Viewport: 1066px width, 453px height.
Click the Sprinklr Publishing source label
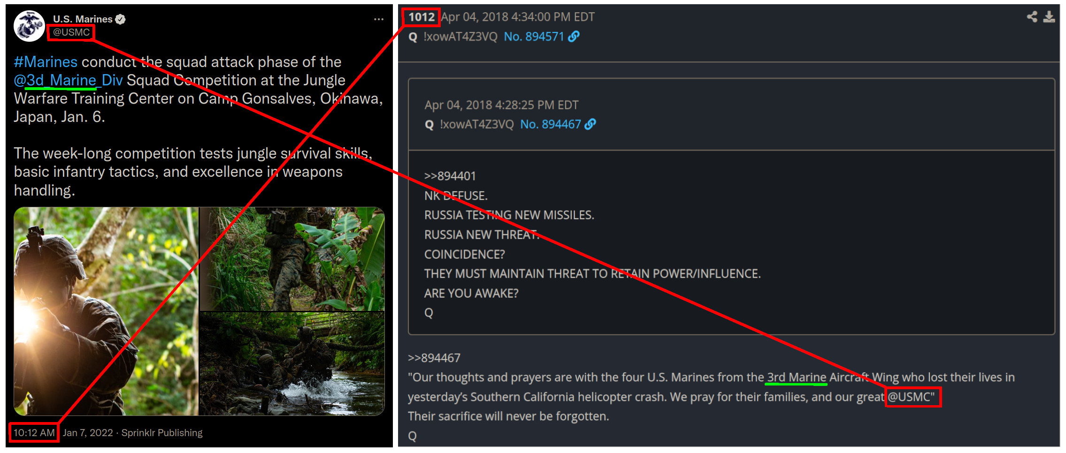click(x=162, y=433)
